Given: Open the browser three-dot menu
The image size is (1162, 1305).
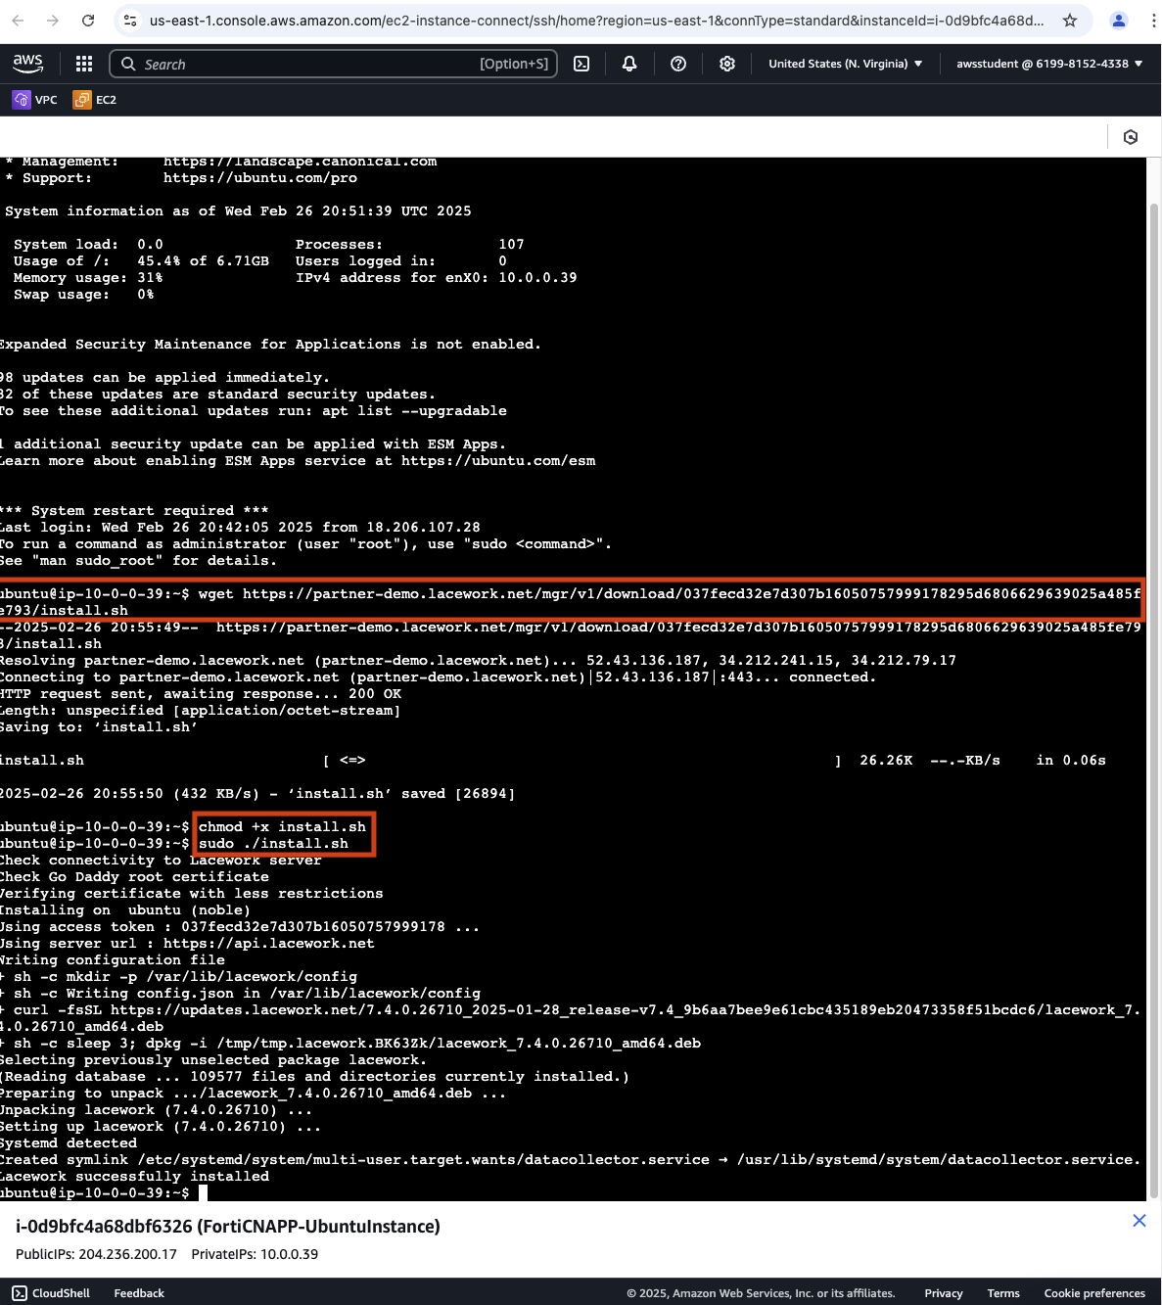Looking at the screenshot, I should (1153, 21).
